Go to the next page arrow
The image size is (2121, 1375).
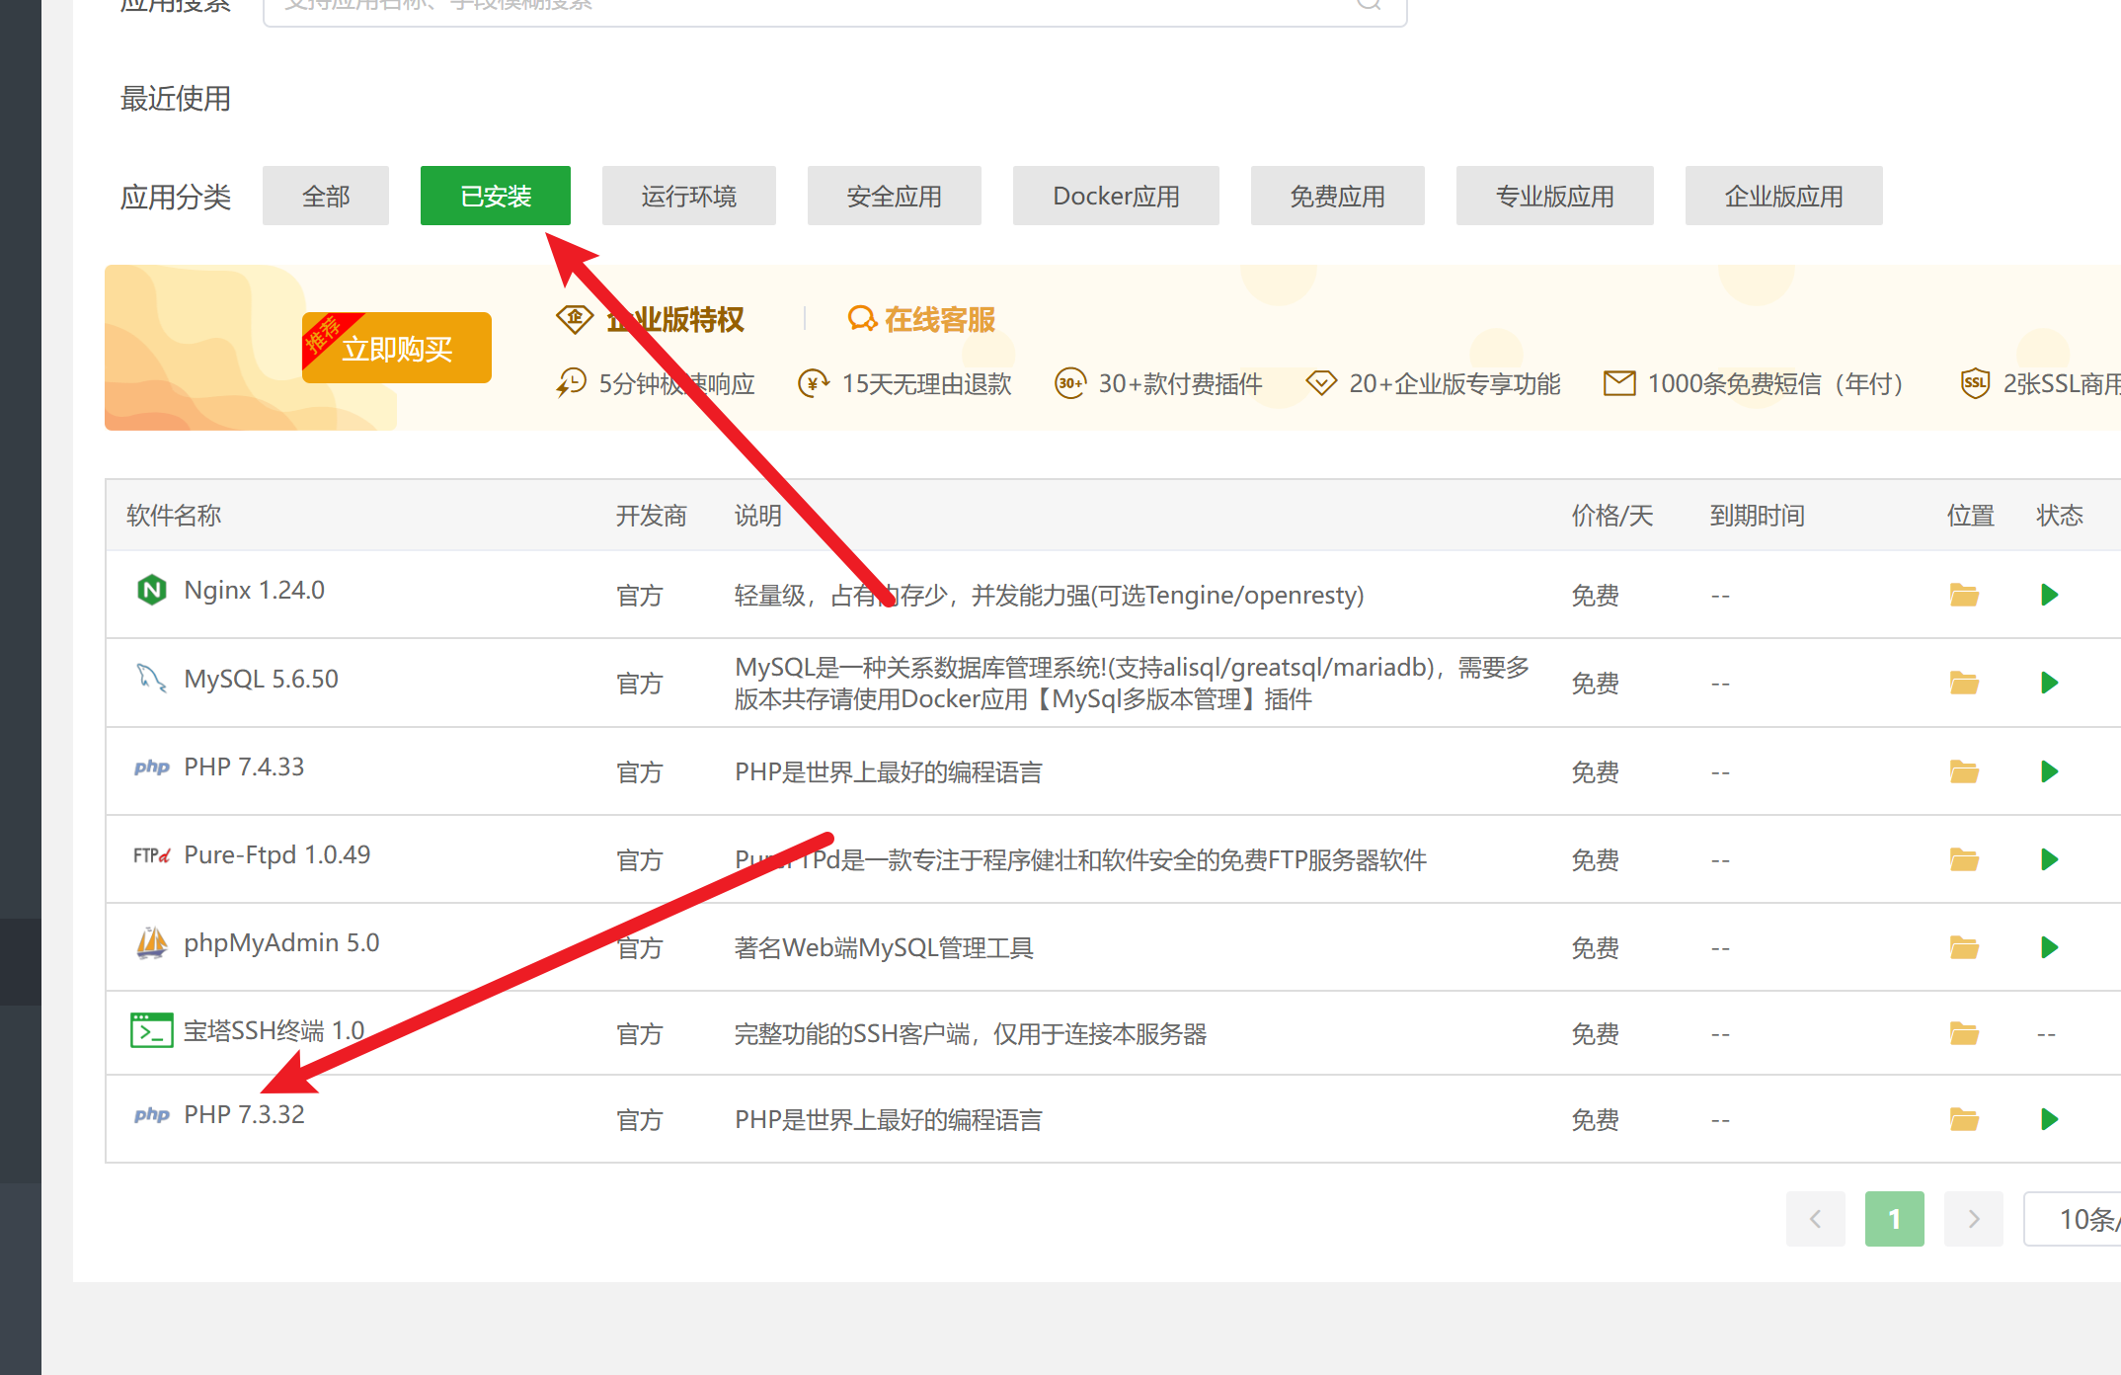point(1974,1219)
